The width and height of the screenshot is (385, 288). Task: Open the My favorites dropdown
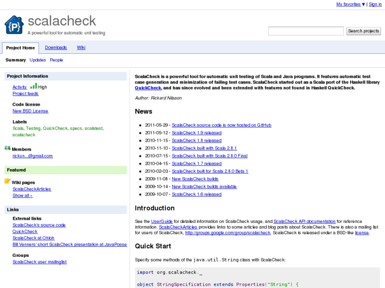[351, 4]
